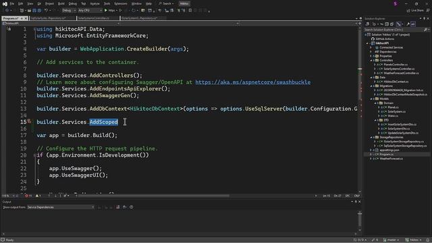Open the GitHub Actions node
The image size is (432, 243).
[385, 39]
